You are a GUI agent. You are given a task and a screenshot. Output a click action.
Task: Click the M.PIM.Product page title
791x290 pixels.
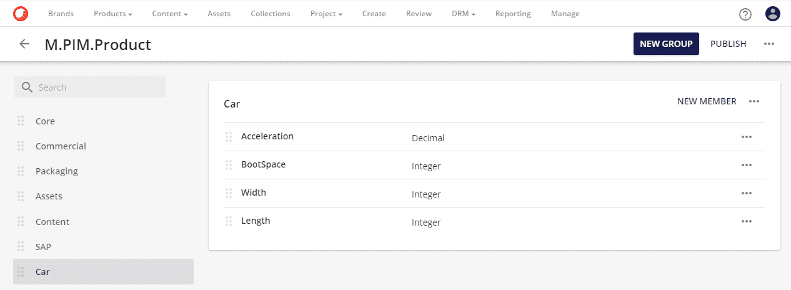point(98,44)
